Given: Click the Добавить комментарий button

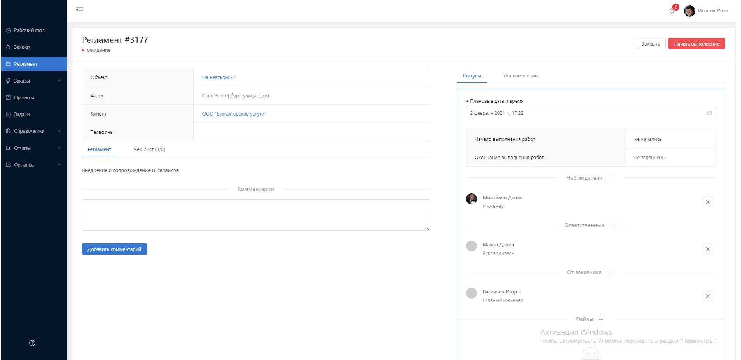Looking at the screenshot, I should [114, 249].
